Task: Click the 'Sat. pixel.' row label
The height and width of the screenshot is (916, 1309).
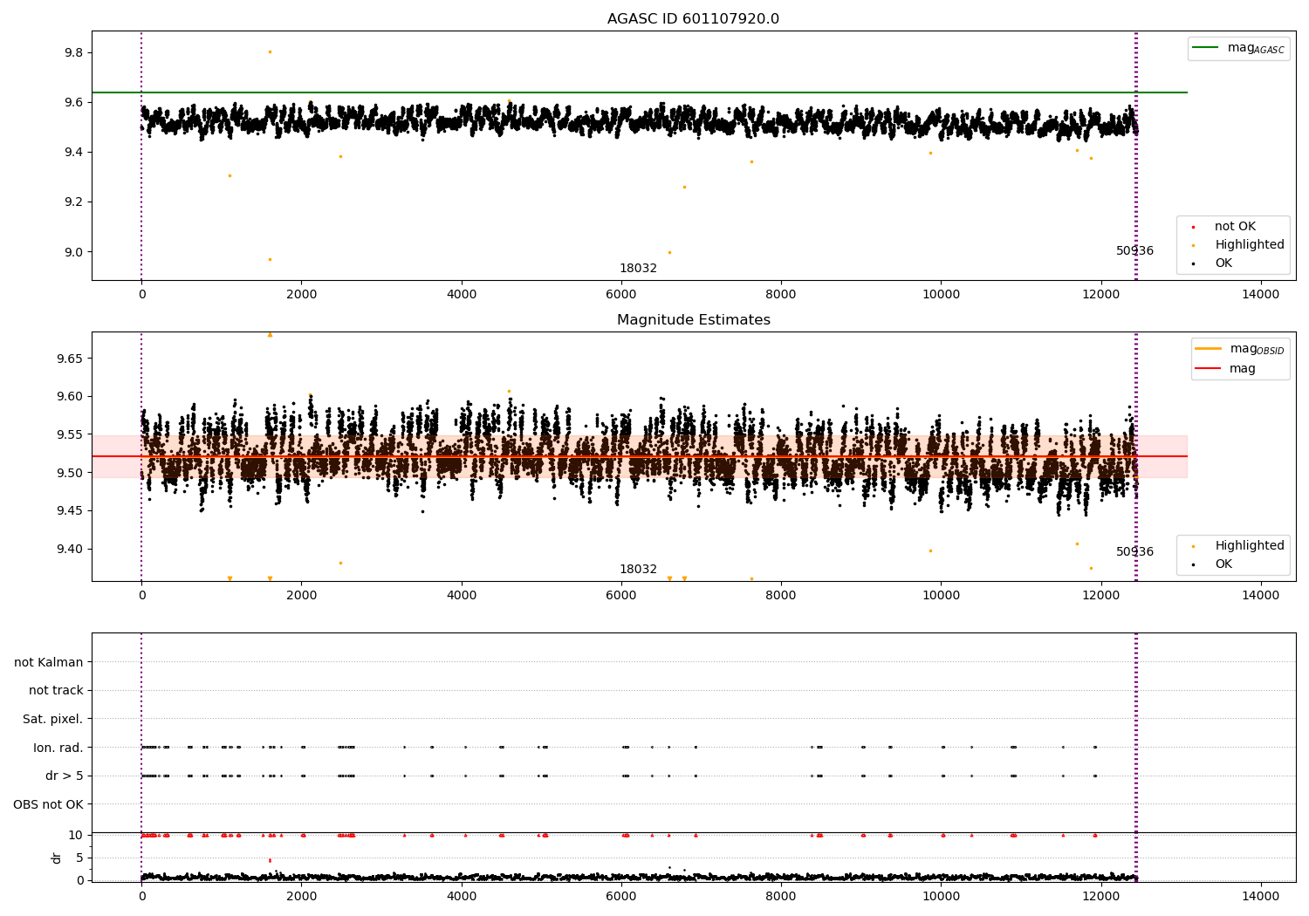Action: (x=53, y=720)
